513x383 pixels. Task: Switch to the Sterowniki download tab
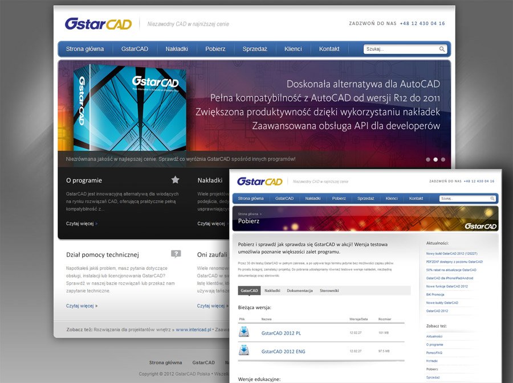coord(329,291)
